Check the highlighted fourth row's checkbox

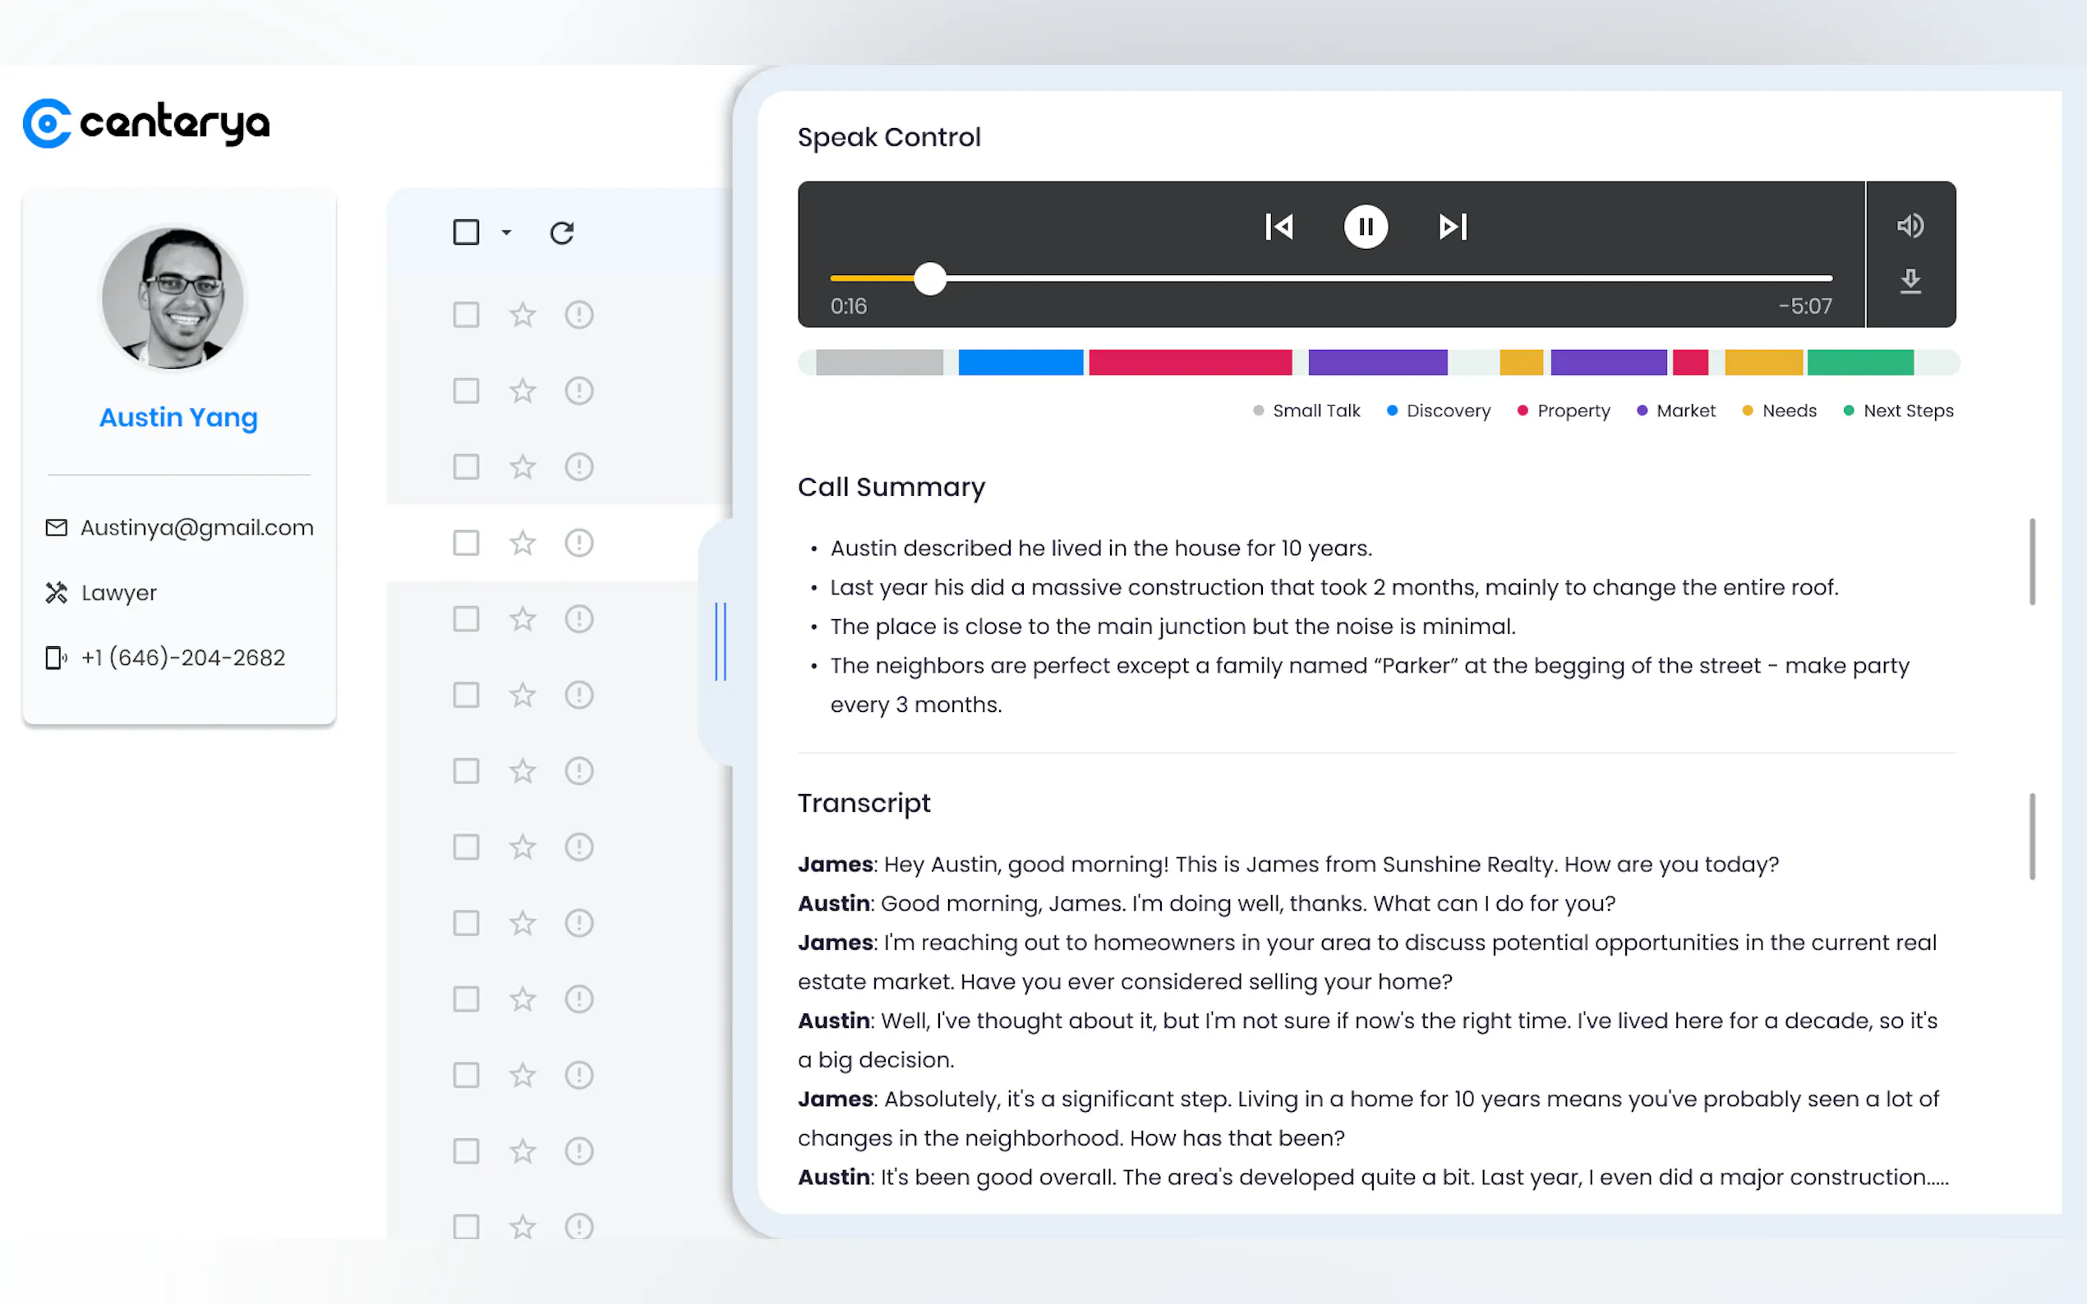click(466, 543)
